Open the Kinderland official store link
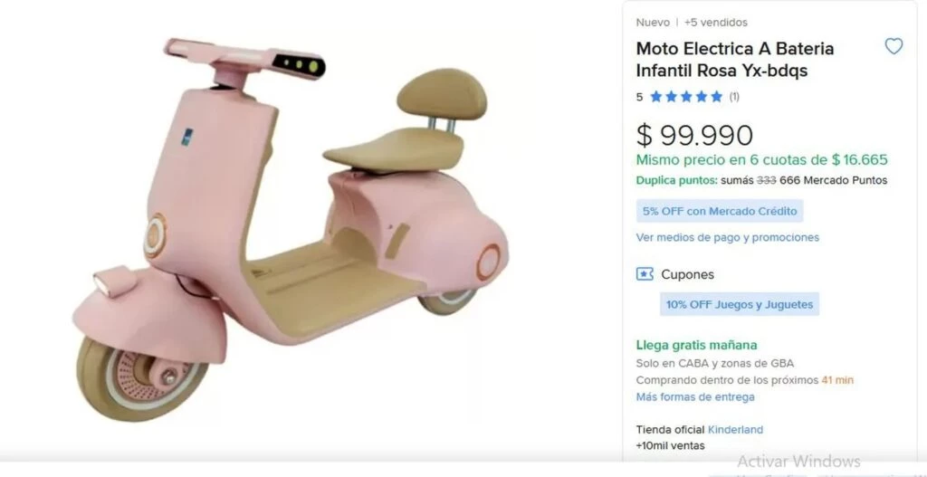The height and width of the screenshot is (477, 927). tap(735, 430)
